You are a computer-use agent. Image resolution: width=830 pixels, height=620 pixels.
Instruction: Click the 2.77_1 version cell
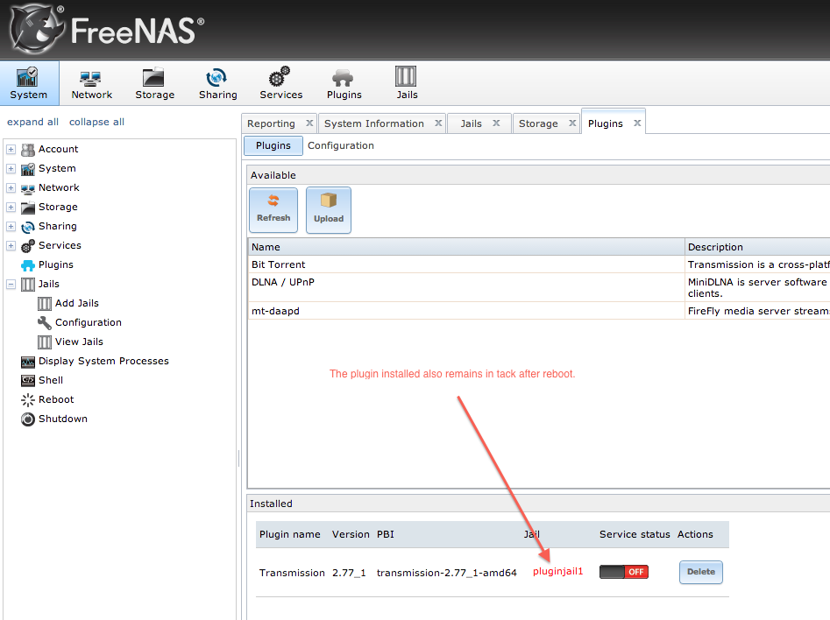click(x=349, y=573)
